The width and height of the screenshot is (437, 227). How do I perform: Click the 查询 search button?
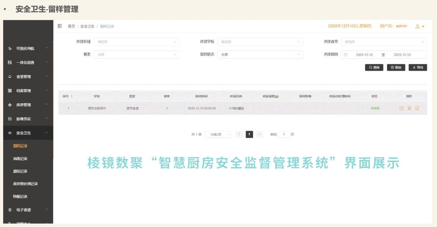[x=374, y=67]
